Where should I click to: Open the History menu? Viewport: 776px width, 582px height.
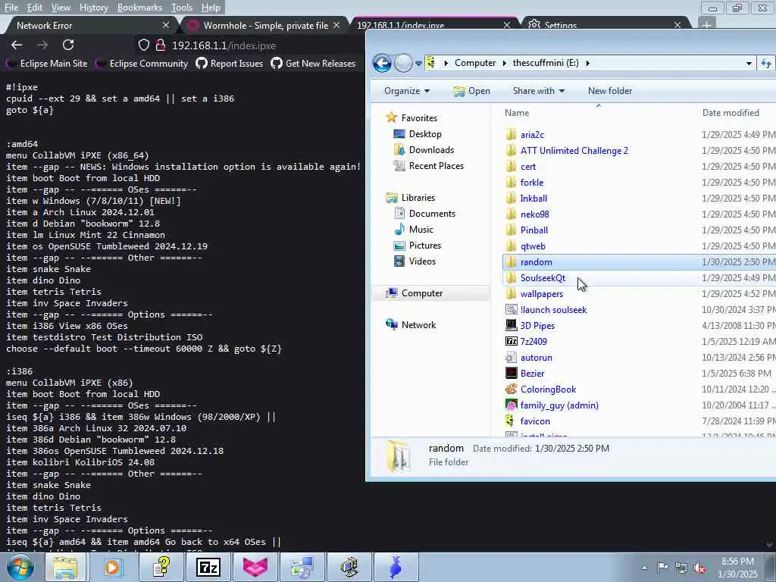pos(93,8)
